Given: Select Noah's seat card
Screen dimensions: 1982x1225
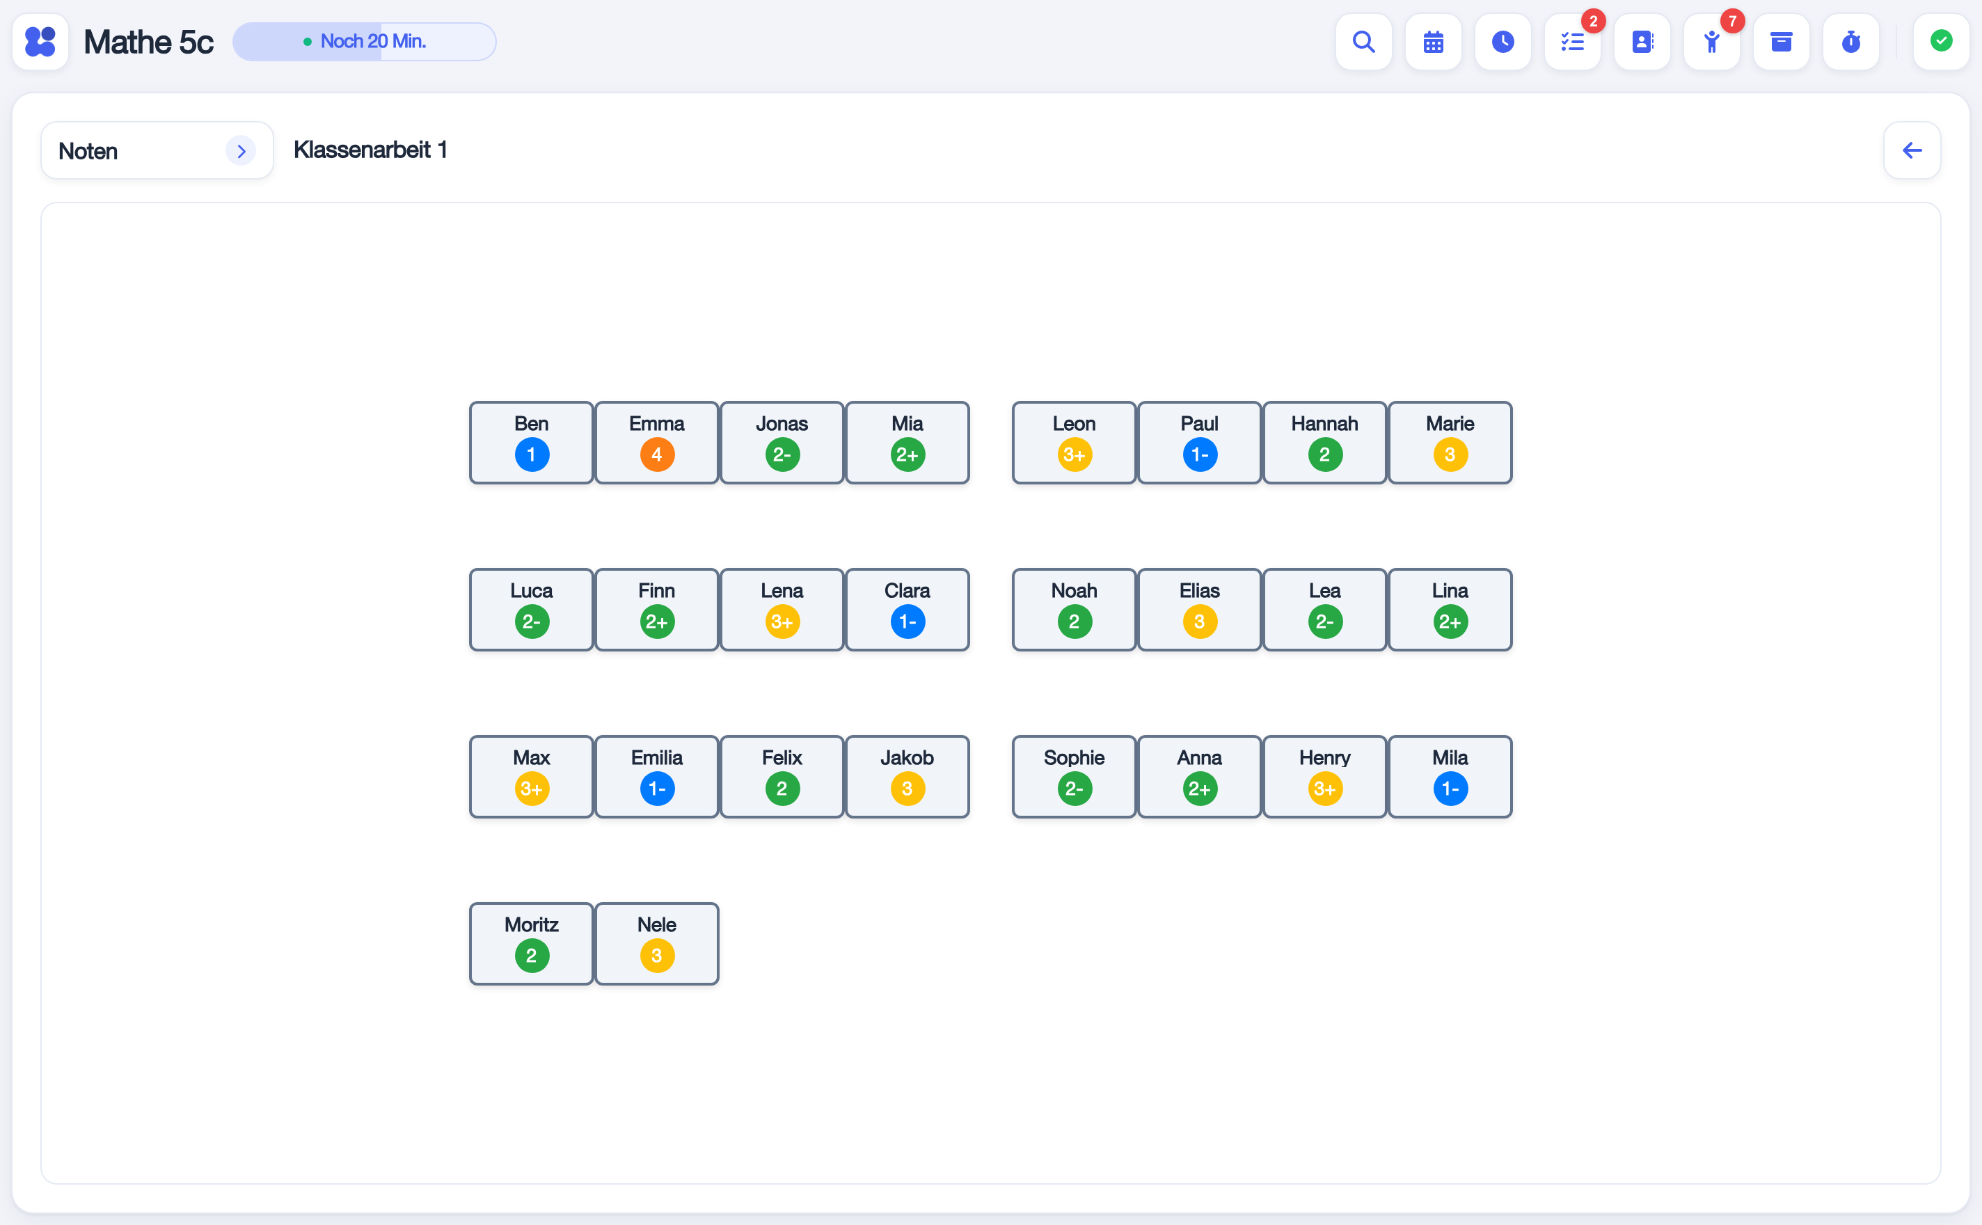Looking at the screenshot, I should click(1075, 609).
